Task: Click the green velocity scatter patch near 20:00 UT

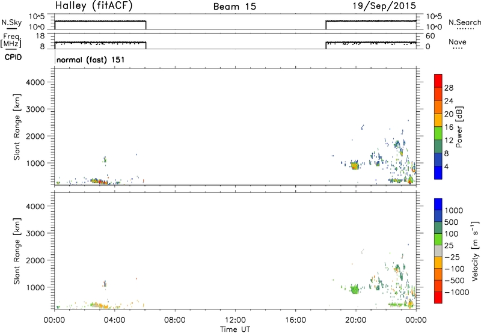Action: coord(355,289)
